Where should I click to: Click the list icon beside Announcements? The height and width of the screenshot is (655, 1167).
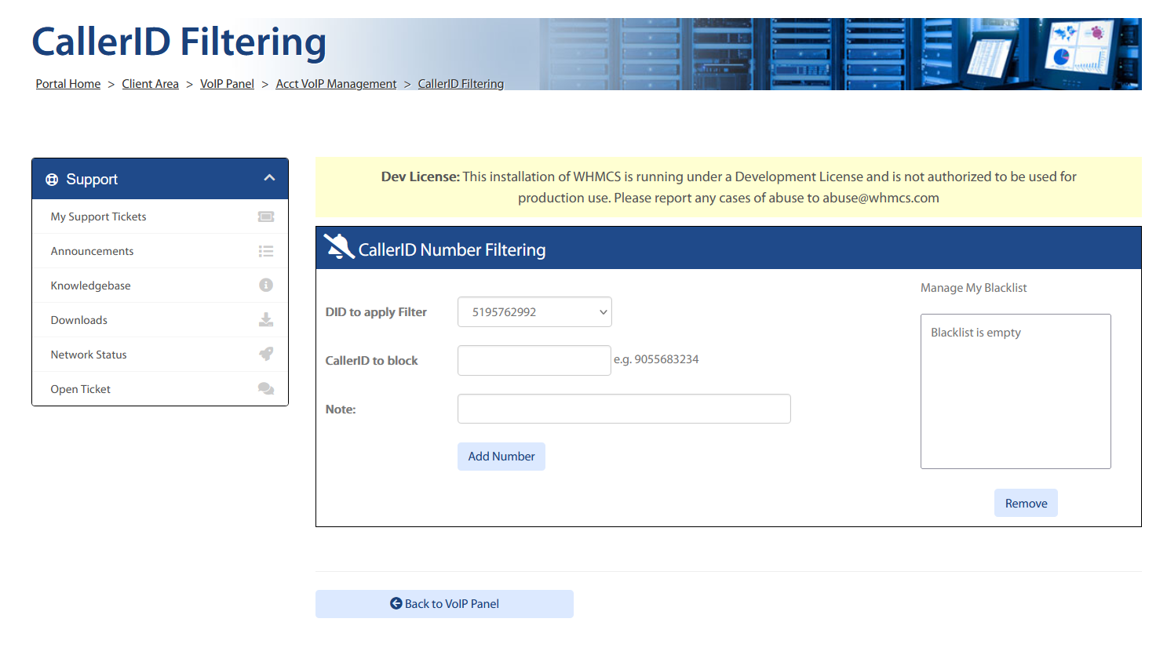point(266,251)
